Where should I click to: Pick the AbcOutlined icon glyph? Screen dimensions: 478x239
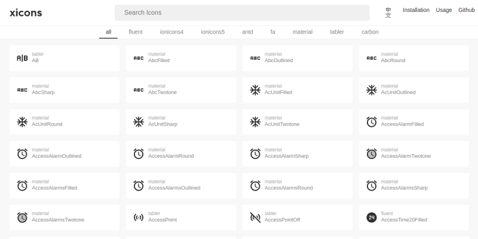pos(255,58)
